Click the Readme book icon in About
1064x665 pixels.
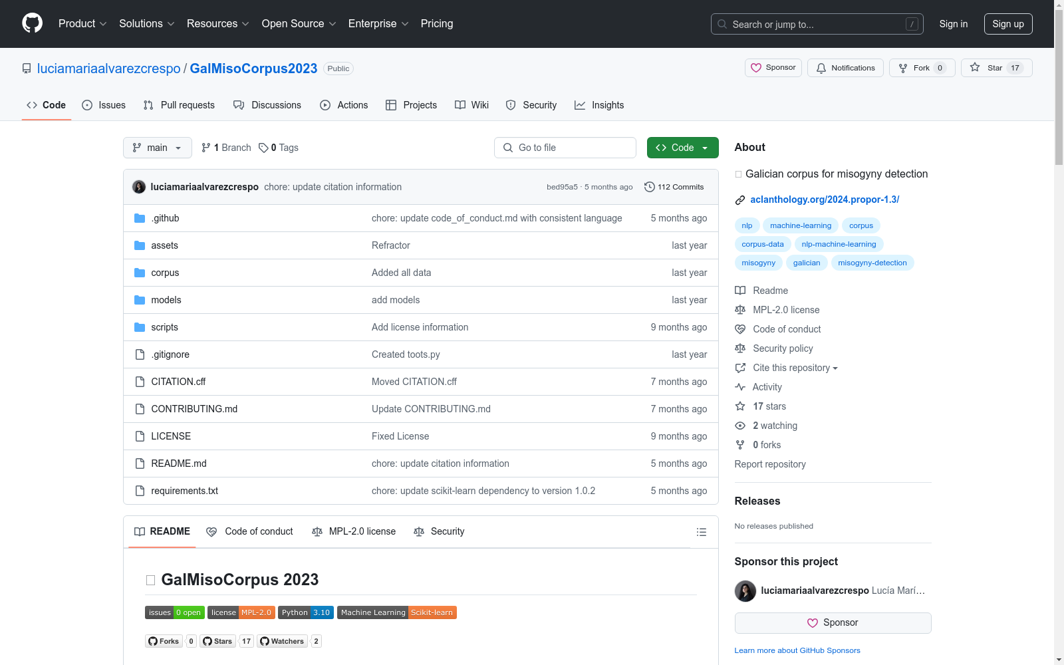[740, 291]
